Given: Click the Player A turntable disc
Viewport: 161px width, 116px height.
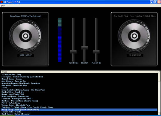Looking at the screenshot, I should [25, 36].
